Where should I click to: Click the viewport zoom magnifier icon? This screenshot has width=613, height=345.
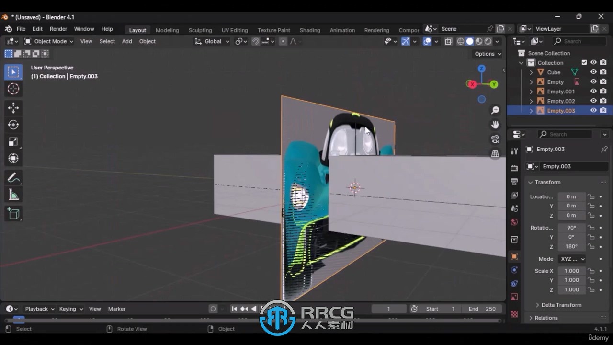(495, 110)
